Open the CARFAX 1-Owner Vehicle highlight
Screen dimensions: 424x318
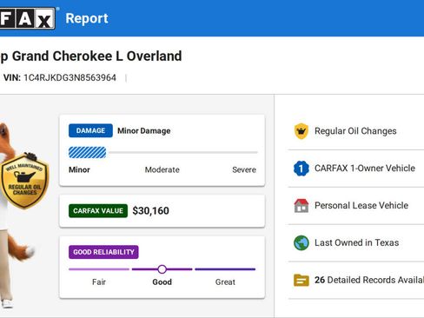[x=356, y=169]
